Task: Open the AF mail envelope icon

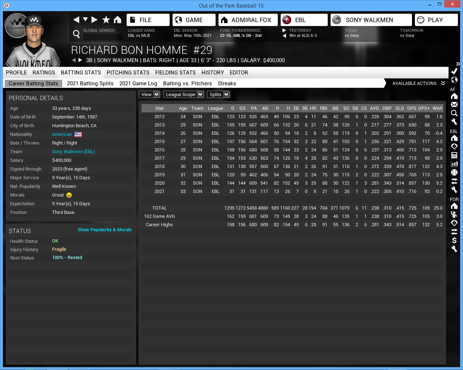Action: 454,104
